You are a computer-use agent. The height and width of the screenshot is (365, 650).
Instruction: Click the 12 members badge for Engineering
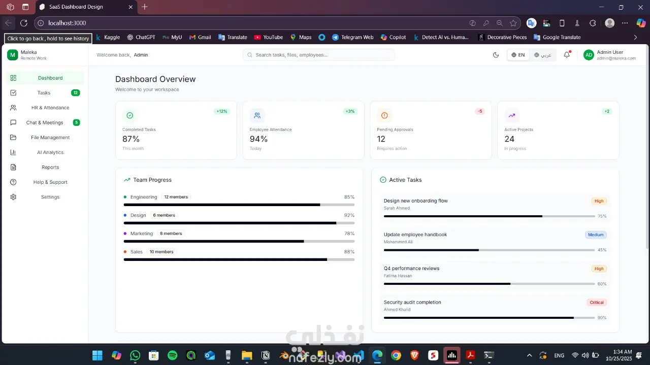click(x=176, y=197)
